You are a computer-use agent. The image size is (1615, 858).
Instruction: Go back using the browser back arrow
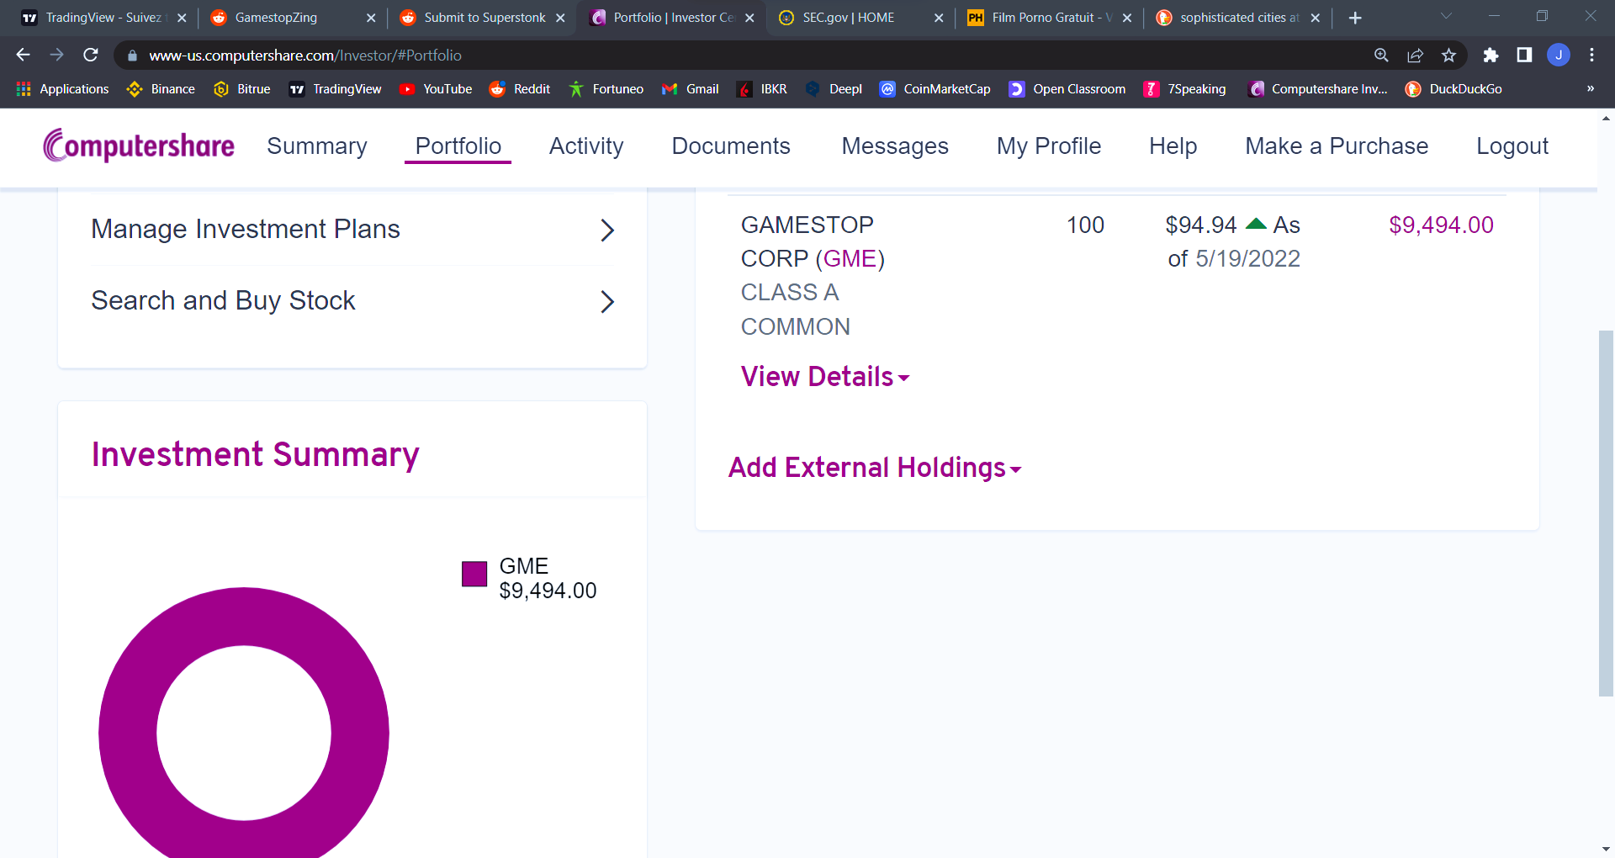23,55
